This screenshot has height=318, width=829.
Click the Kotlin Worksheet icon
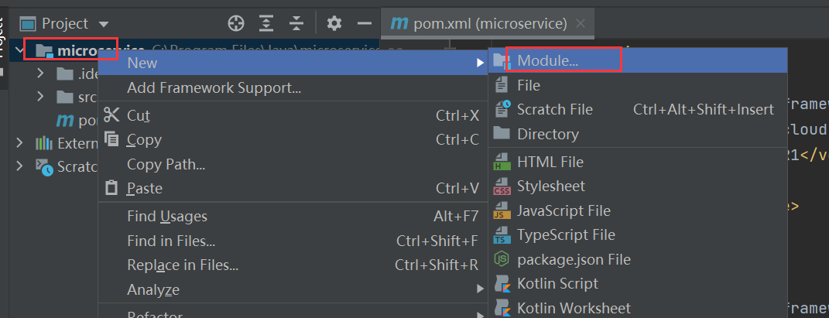click(x=502, y=308)
